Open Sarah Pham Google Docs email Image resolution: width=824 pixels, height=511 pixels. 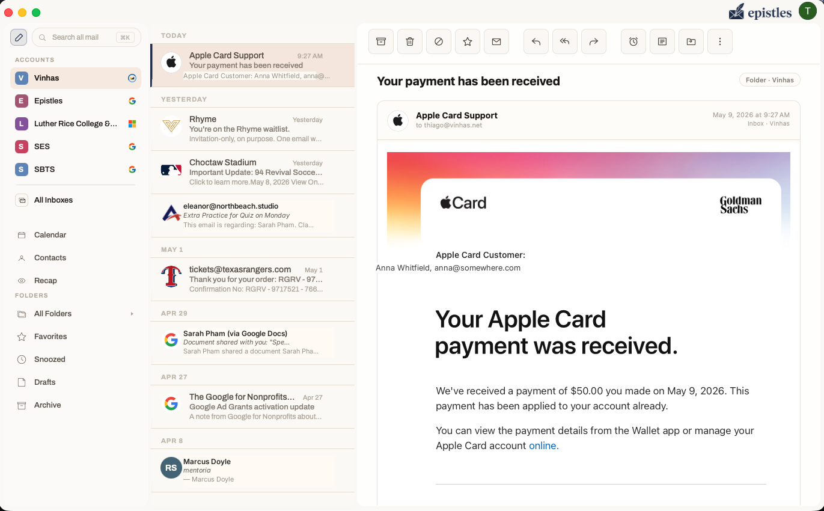click(252, 343)
